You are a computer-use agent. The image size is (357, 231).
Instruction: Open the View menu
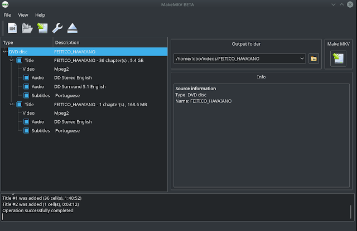click(23, 15)
